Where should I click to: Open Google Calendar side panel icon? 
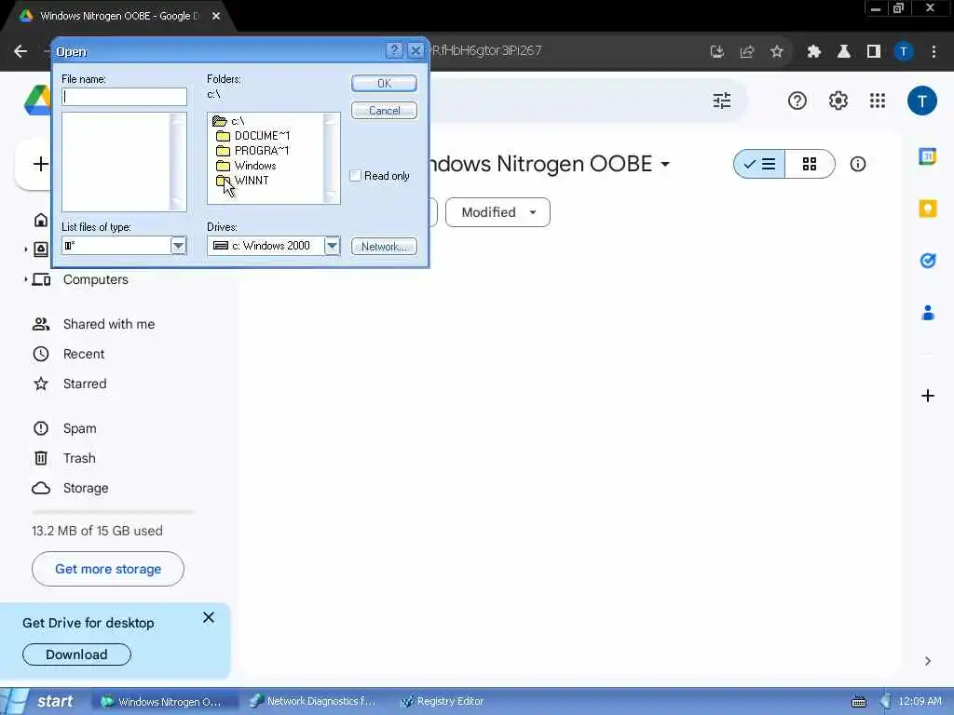pos(927,156)
